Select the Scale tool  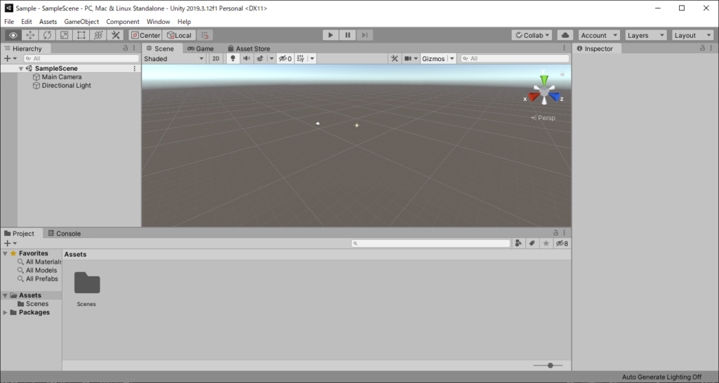coord(64,35)
